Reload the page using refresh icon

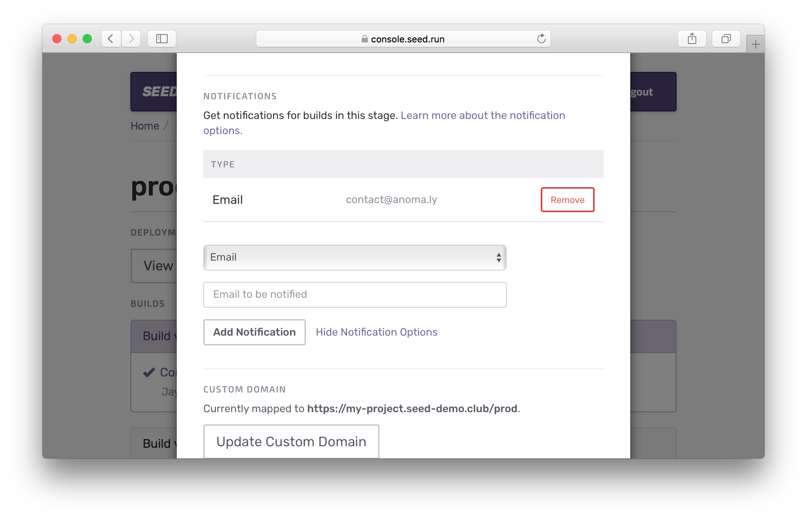(x=541, y=39)
